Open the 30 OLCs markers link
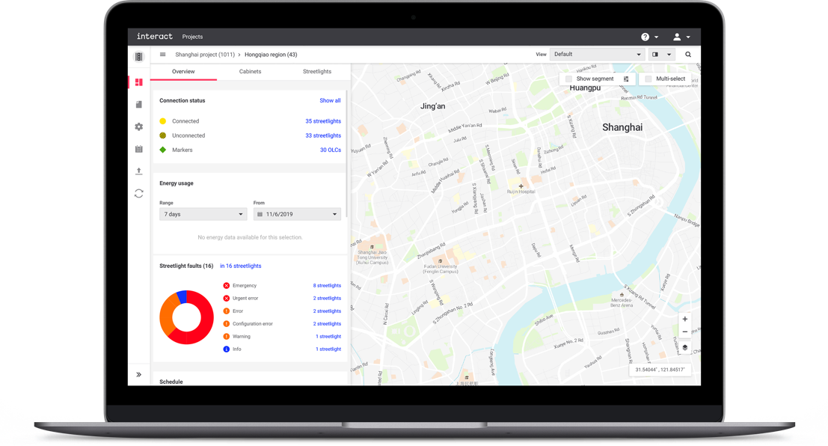Viewport: 828px width, 446px height. 331,150
